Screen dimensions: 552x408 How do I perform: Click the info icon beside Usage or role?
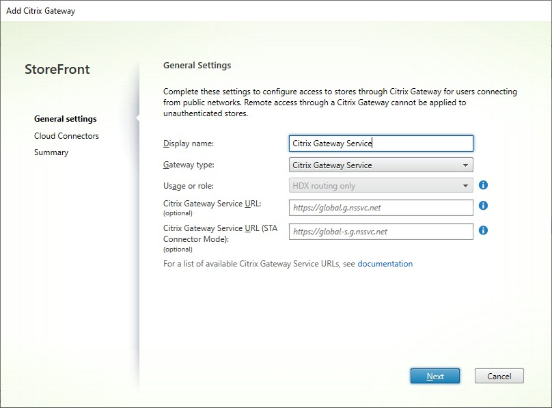click(x=483, y=185)
